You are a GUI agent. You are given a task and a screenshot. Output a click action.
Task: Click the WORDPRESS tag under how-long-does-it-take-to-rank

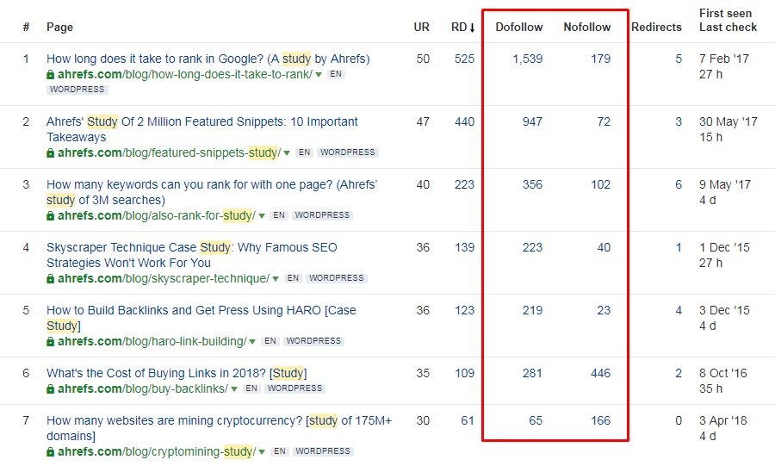(77, 90)
